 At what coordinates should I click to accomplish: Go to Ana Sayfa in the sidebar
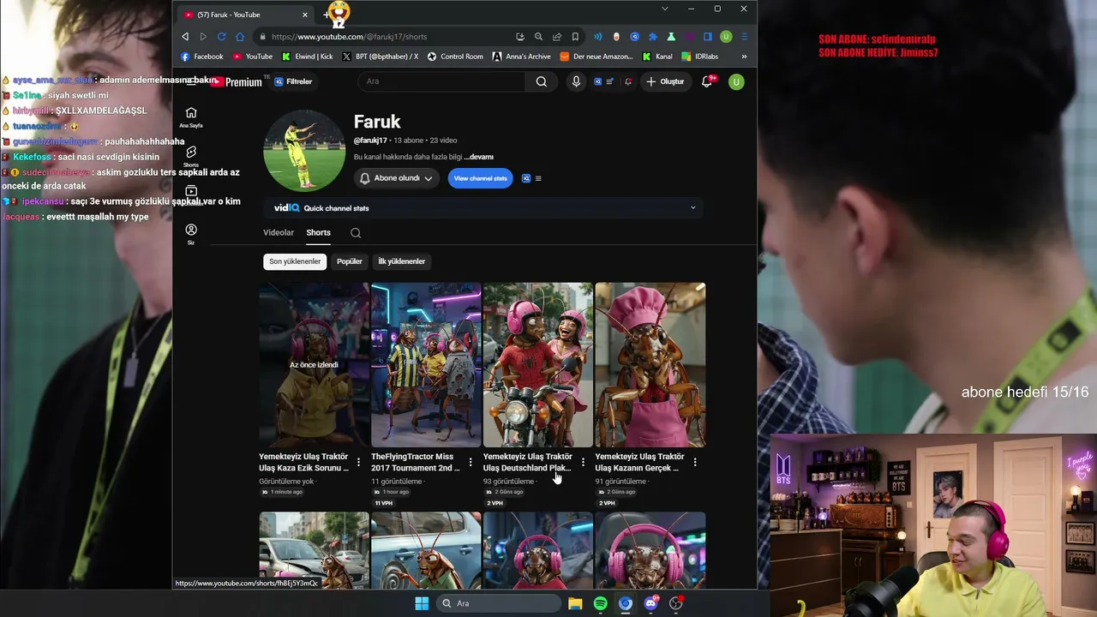tap(191, 117)
